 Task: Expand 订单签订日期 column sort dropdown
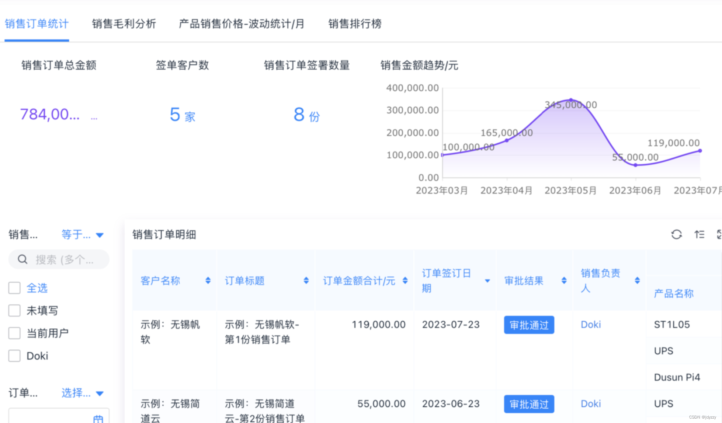[487, 281]
